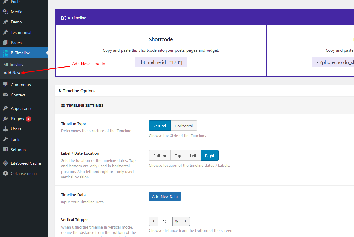The height and width of the screenshot is (237, 354).
Task: Click the Users person icon
Action: tap(5, 129)
